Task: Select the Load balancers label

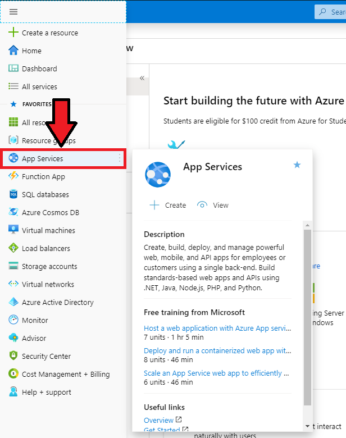Action: pyautogui.click(x=46, y=249)
